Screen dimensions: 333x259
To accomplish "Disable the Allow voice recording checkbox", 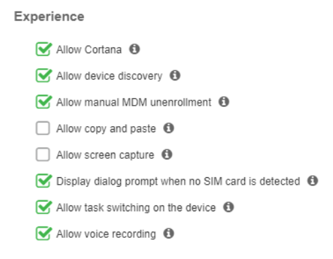I will tap(43, 233).
